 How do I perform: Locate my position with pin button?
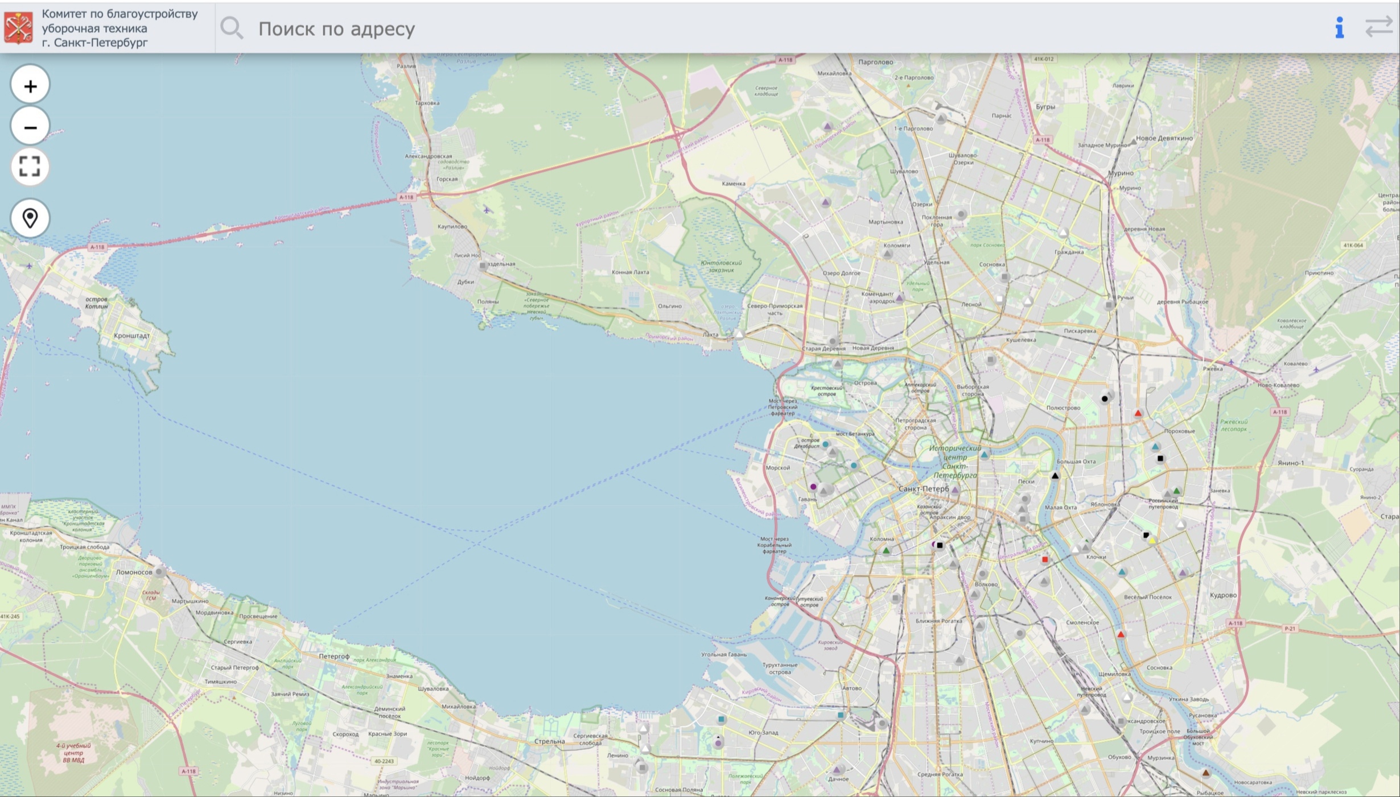(30, 218)
